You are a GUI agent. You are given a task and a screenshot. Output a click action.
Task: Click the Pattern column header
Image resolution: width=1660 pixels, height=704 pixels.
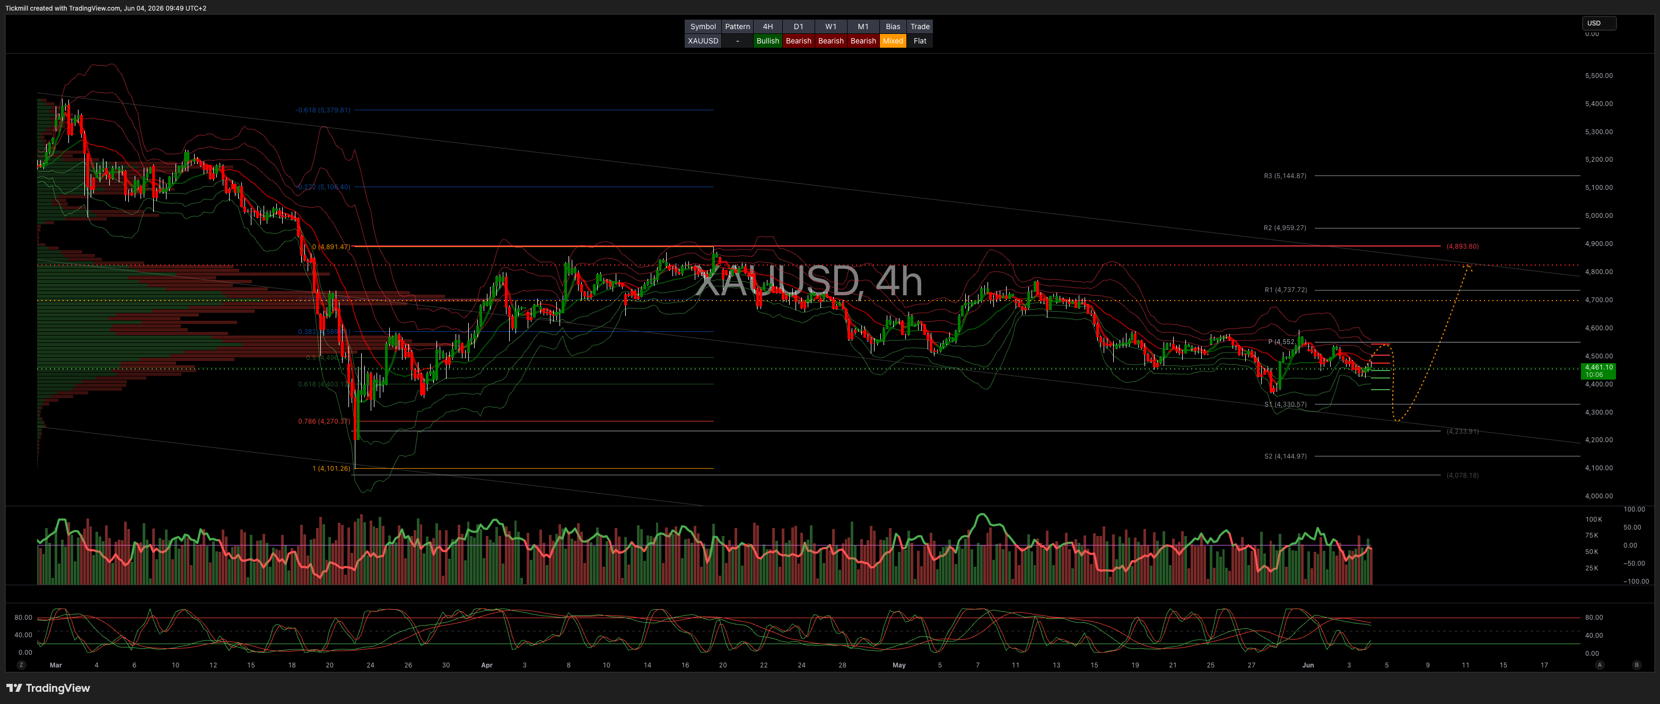pos(737,27)
